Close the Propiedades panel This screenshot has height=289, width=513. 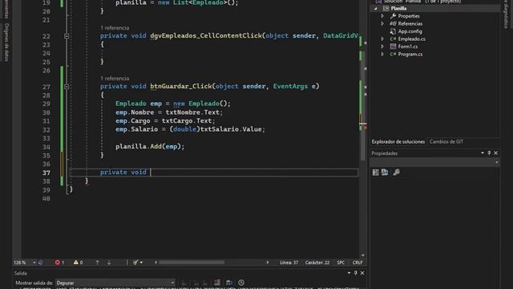coord(496,153)
